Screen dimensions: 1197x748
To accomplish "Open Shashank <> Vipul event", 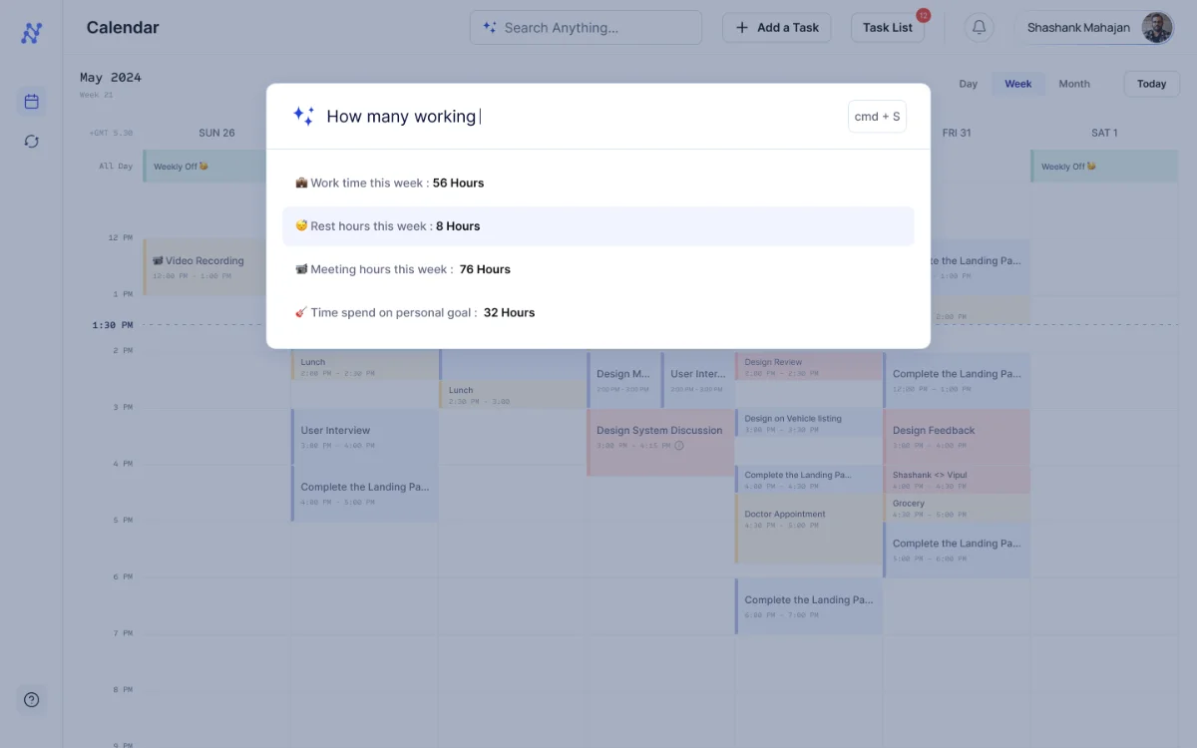I will point(957,480).
